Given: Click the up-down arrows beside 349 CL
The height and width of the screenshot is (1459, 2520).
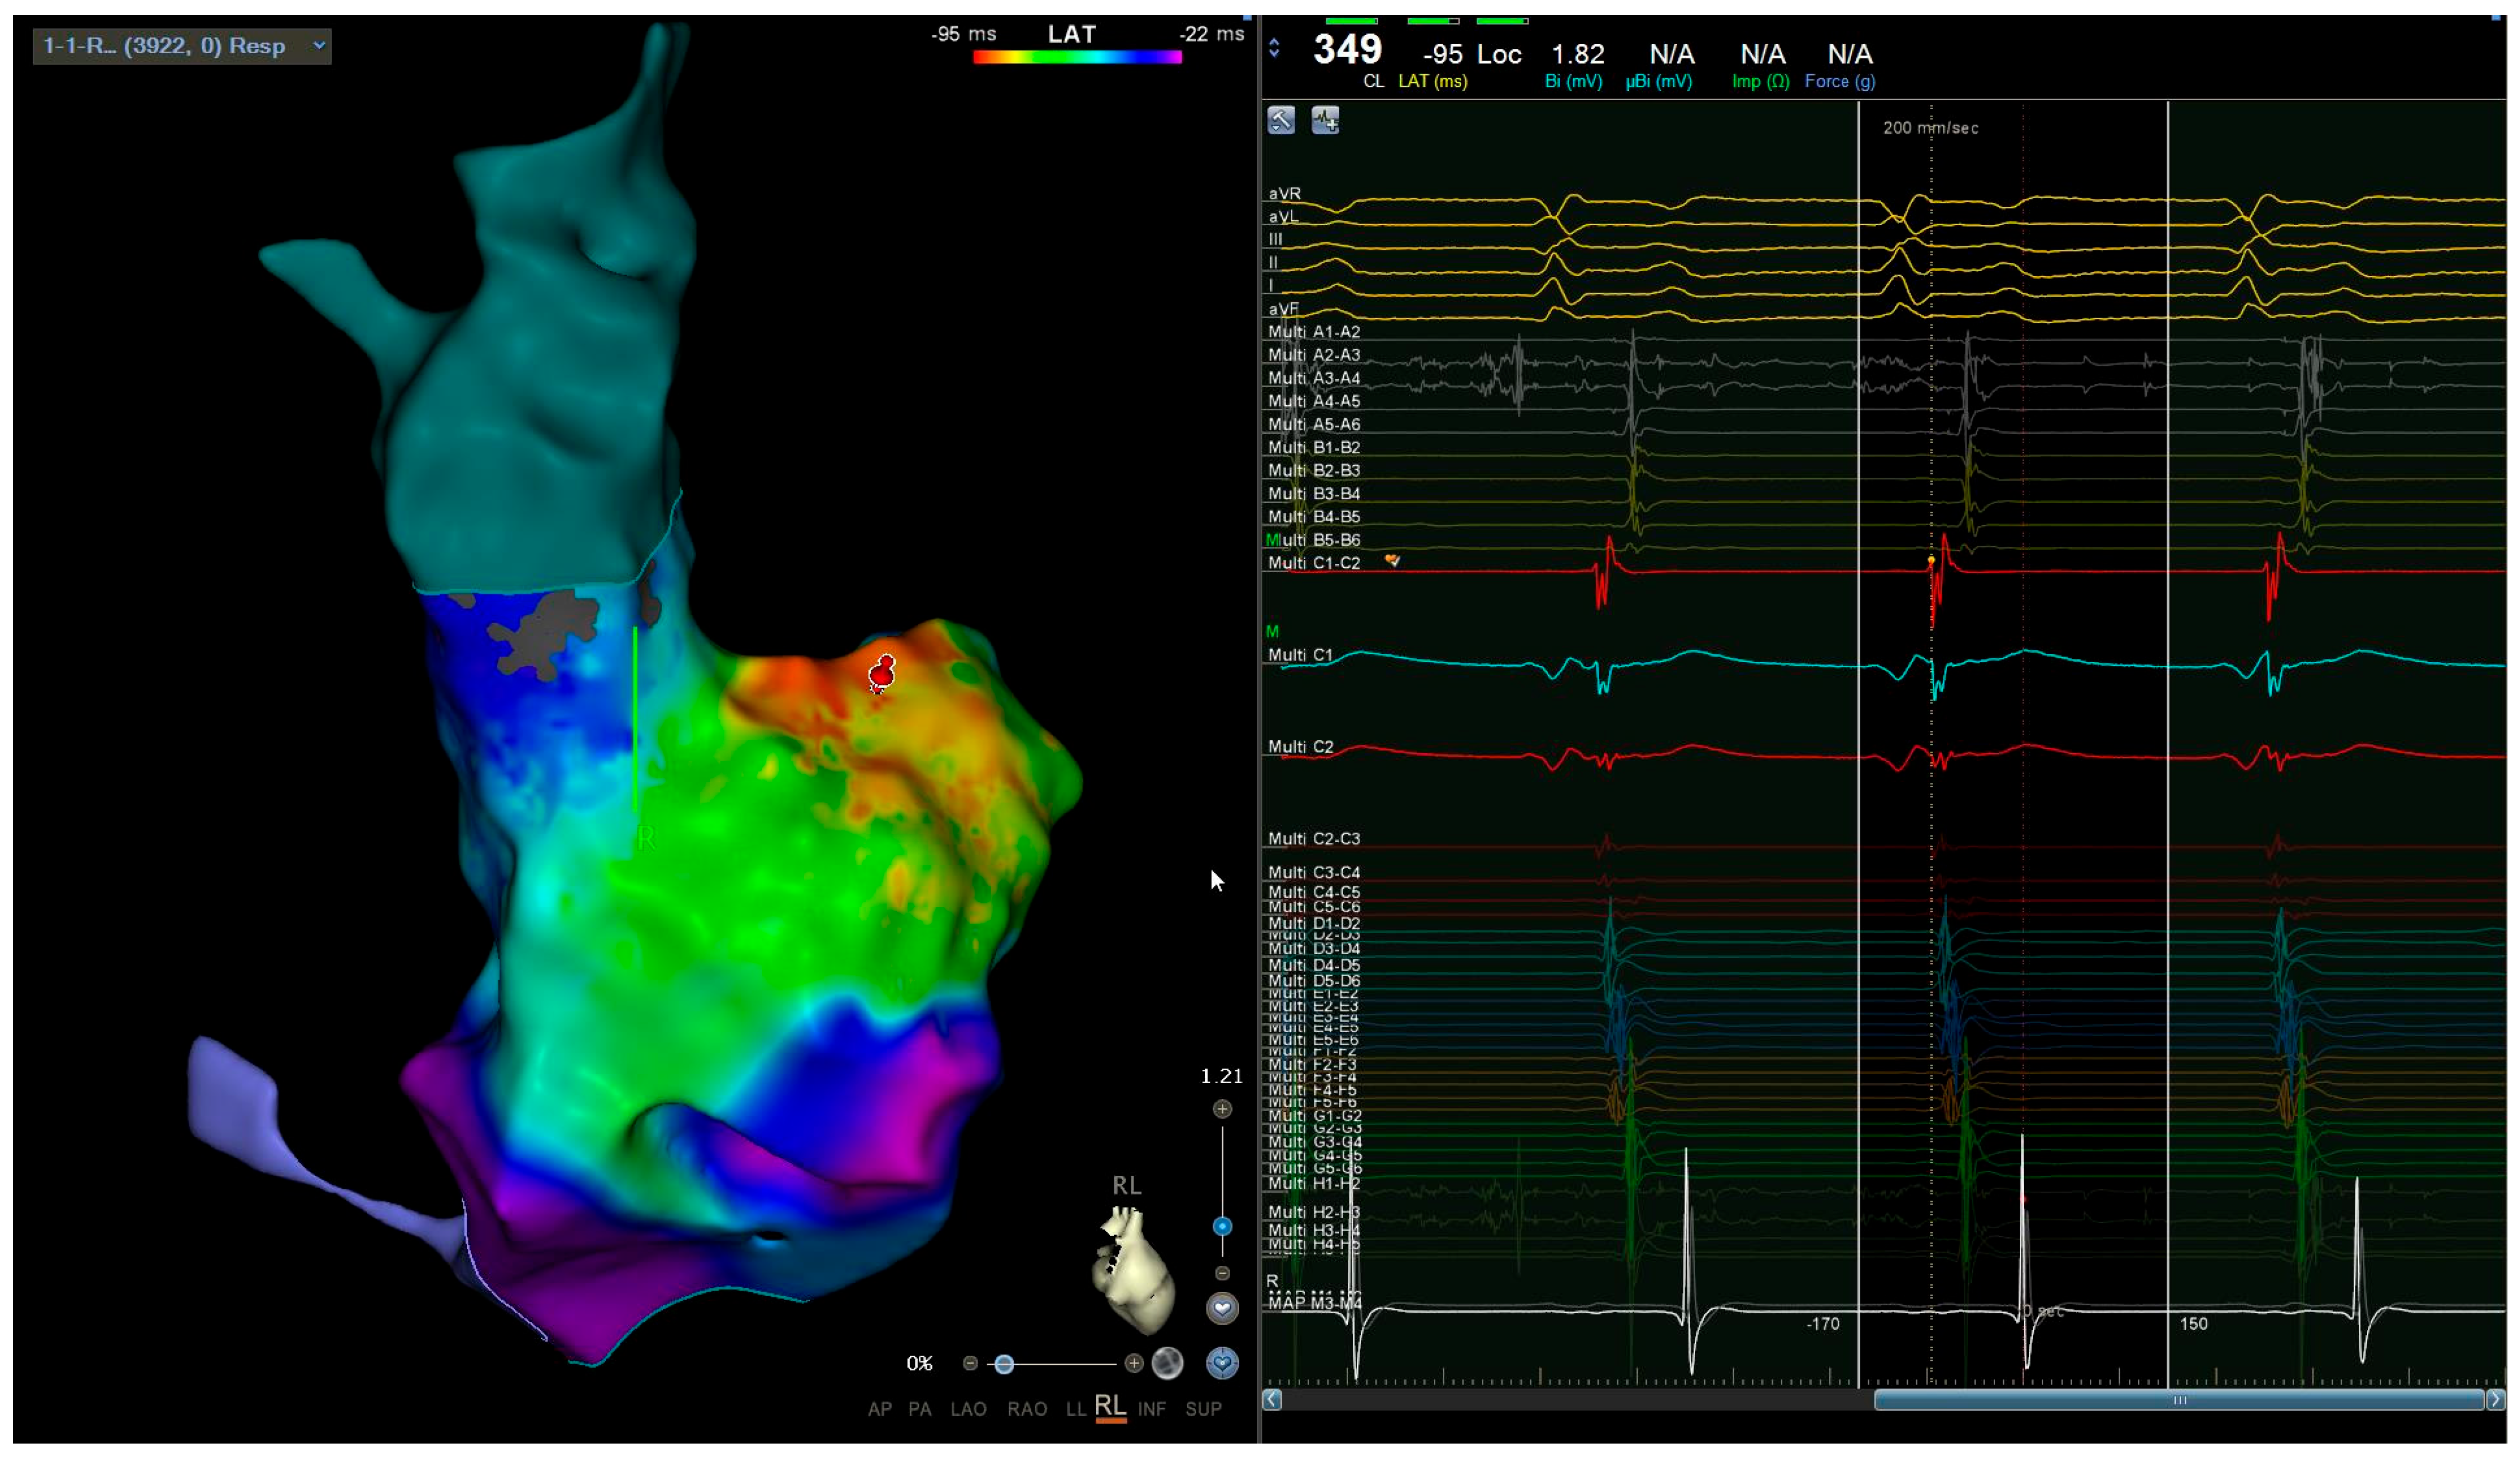Looking at the screenshot, I should click(1274, 47).
